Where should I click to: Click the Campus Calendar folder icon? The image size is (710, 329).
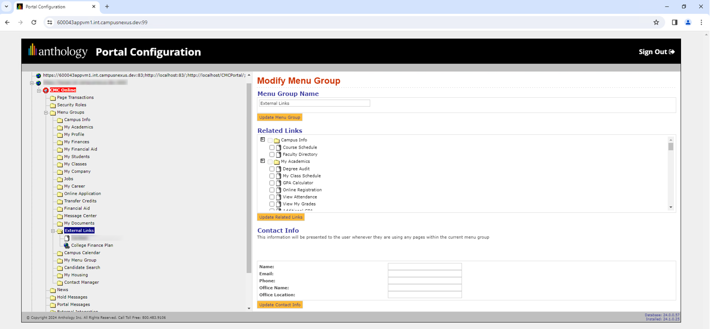60,253
